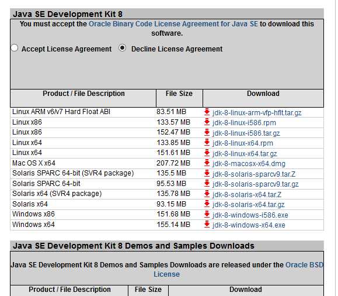Click red download arrow for solaris-sparcv9.tar.Z
338x296 pixels.
pos(207,173)
